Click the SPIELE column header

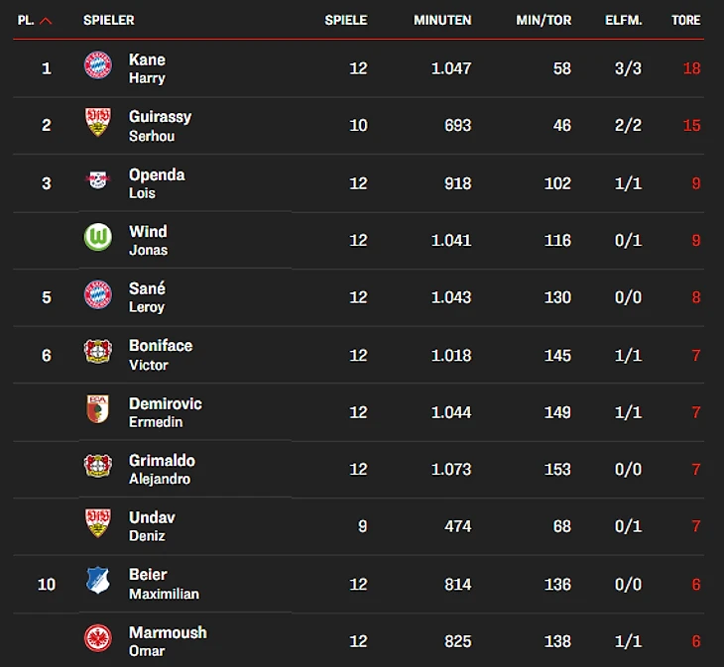[x=346, y=20]
